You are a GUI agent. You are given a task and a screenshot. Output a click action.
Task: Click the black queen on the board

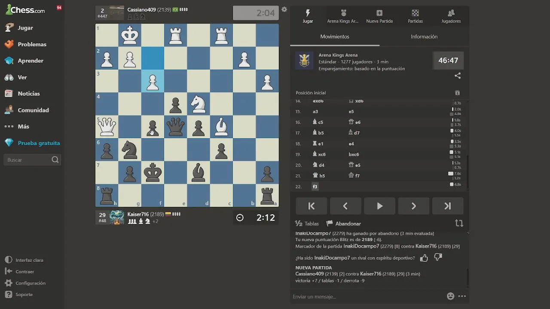pyautogui.click(x=175, y=127)
